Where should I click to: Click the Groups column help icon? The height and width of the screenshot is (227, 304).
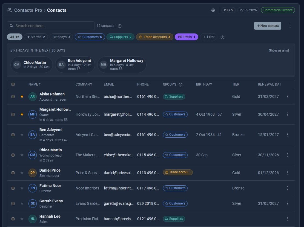point(180,85)
